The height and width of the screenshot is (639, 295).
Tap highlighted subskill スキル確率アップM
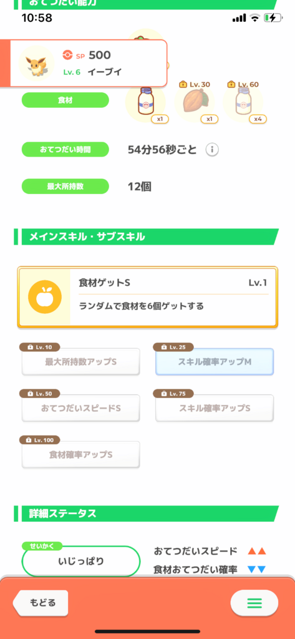coord(215,361)
